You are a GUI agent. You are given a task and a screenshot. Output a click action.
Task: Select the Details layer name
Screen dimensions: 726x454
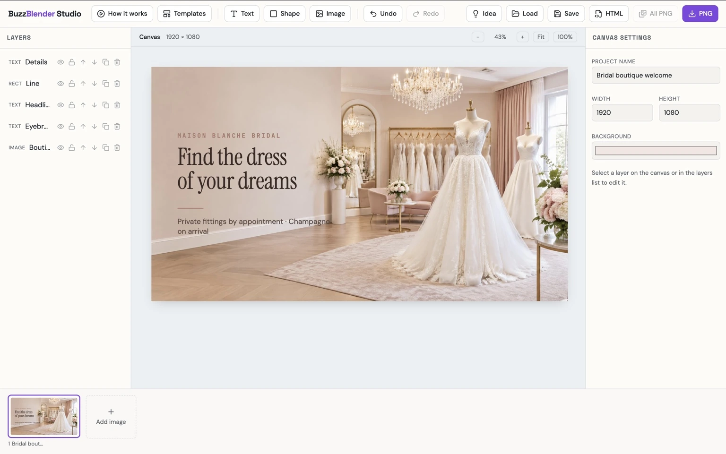click(x=36, y=62)
